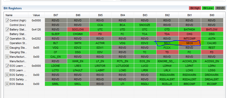Click the CCA bit in Control (low)

pos(100,25)
